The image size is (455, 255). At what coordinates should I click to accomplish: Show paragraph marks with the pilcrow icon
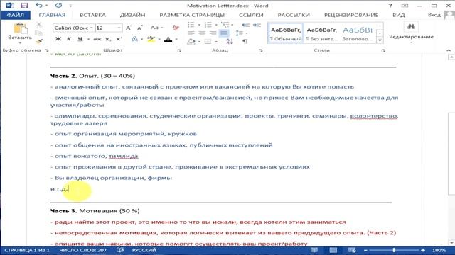pyautogui.click(x=245, y=41)
